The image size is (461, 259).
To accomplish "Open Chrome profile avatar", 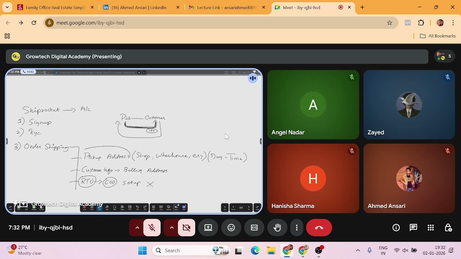I will [x=440, y=23].
